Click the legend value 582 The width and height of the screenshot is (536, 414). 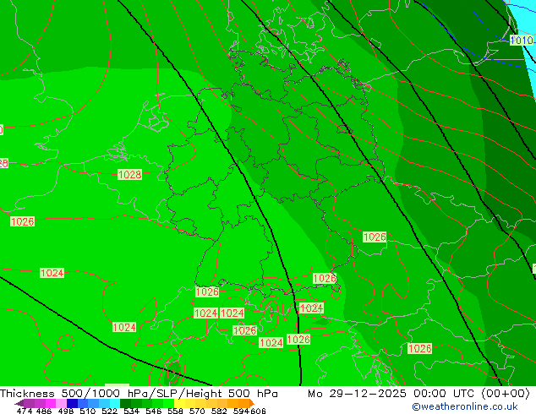(x=219, y=411)
